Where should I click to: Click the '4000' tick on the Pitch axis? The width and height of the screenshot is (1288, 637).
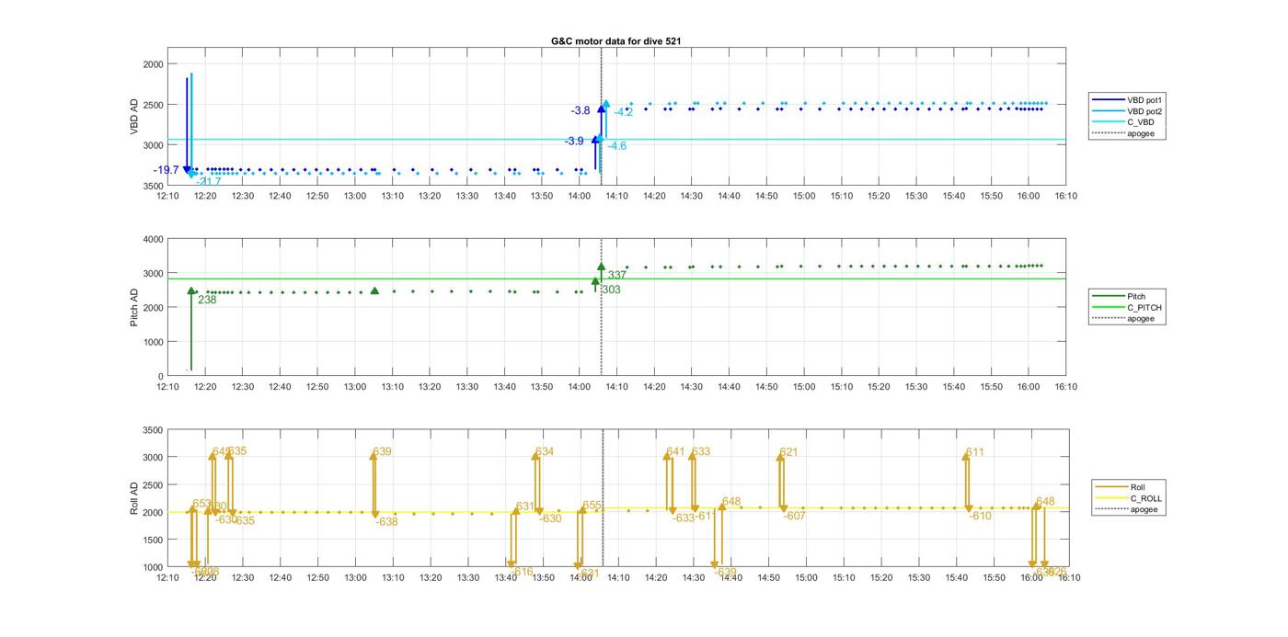153,240
